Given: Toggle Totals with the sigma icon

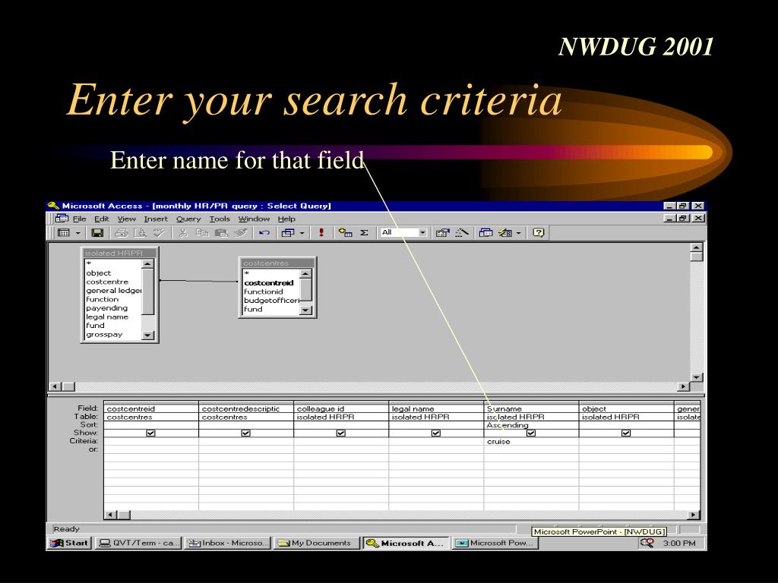Looking at the screenshot, I should tap(364, 232).
